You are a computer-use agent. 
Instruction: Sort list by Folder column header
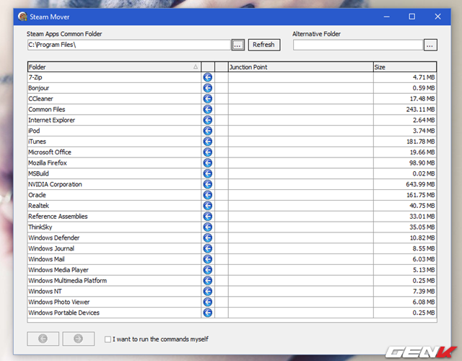tap(113, 67)
